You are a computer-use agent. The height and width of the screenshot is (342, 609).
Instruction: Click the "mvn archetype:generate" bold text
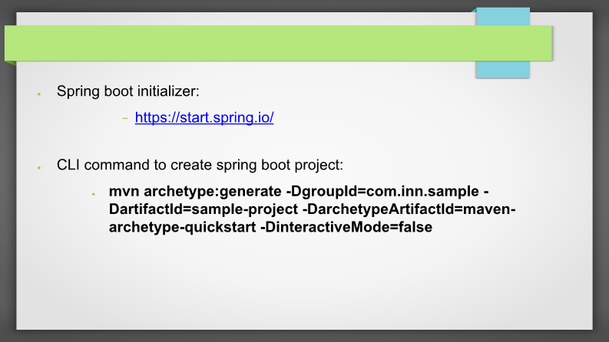(195, 192)
